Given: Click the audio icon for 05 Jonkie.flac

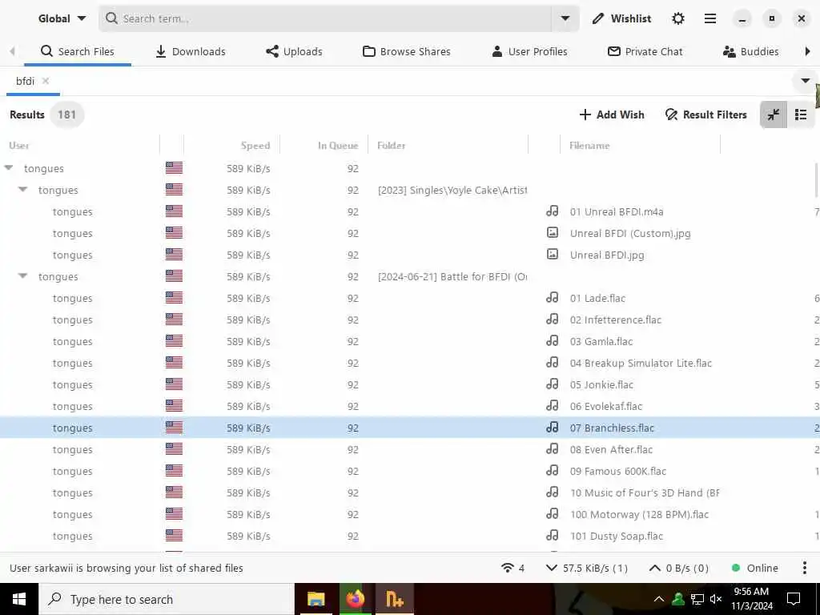Looking at the screenshot, I should coord(553,384).
